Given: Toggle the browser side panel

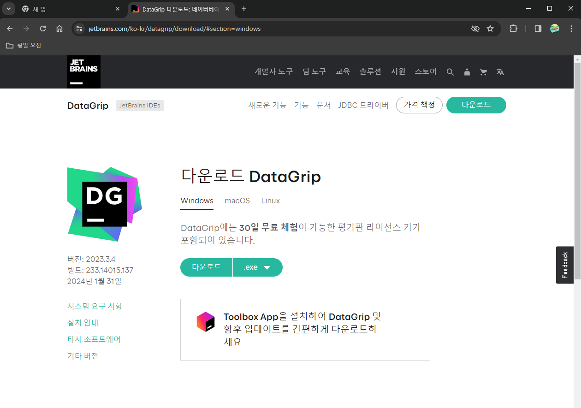Looking at the screenshot, I should (538, 29).
